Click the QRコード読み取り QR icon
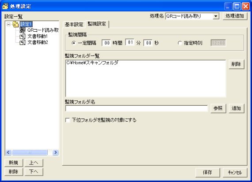The width and height of the screenshot is (252, 182). coord(23,30)
